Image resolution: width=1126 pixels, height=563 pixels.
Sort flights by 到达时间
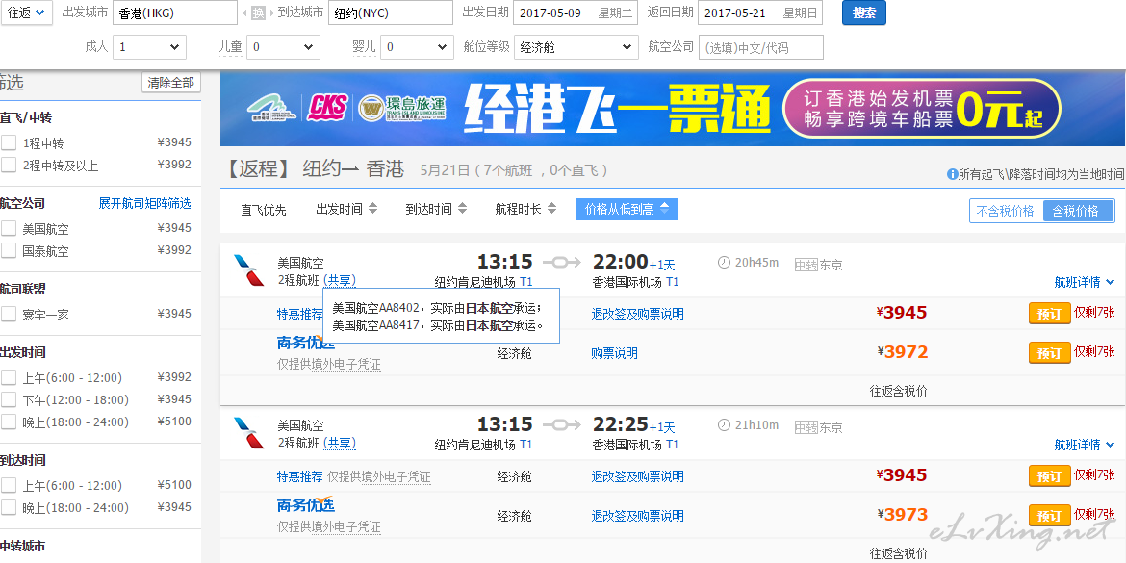(x=436, y=210)
